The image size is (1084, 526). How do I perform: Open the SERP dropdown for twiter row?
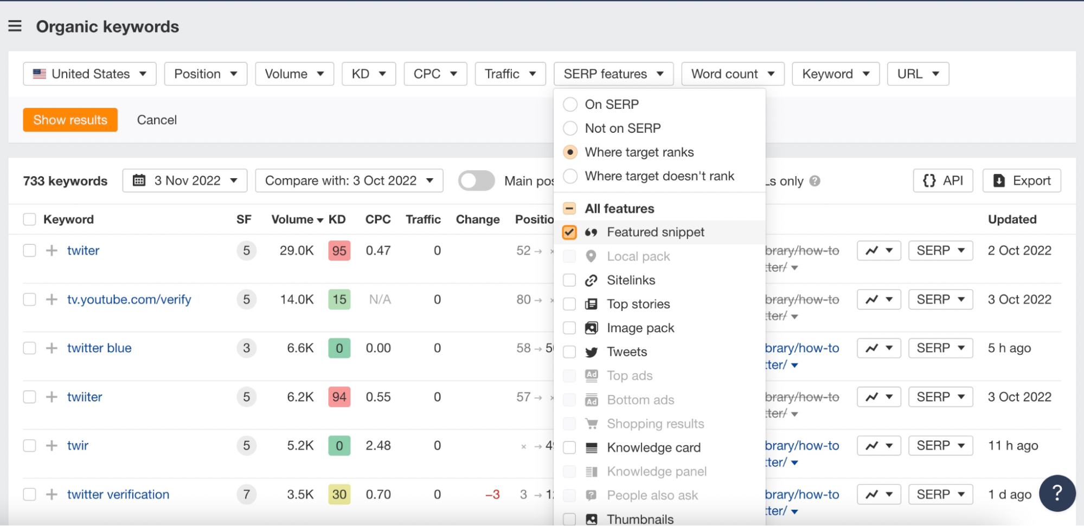coord(941,250)
